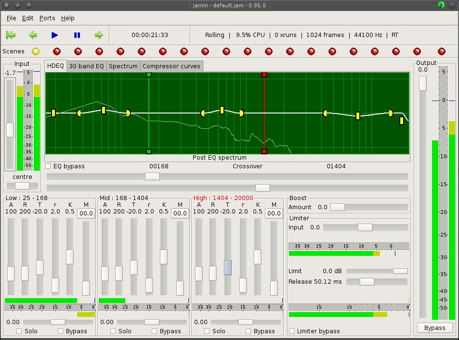The image size is (459, 340).
Task: Toggle Solo for the Low band
Action: point(19,331)
